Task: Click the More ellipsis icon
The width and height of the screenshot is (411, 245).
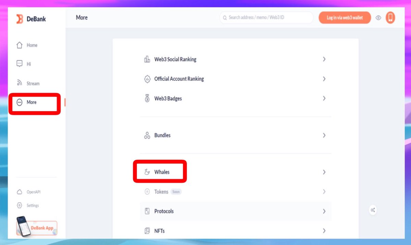Action: (x=20, y=102)
